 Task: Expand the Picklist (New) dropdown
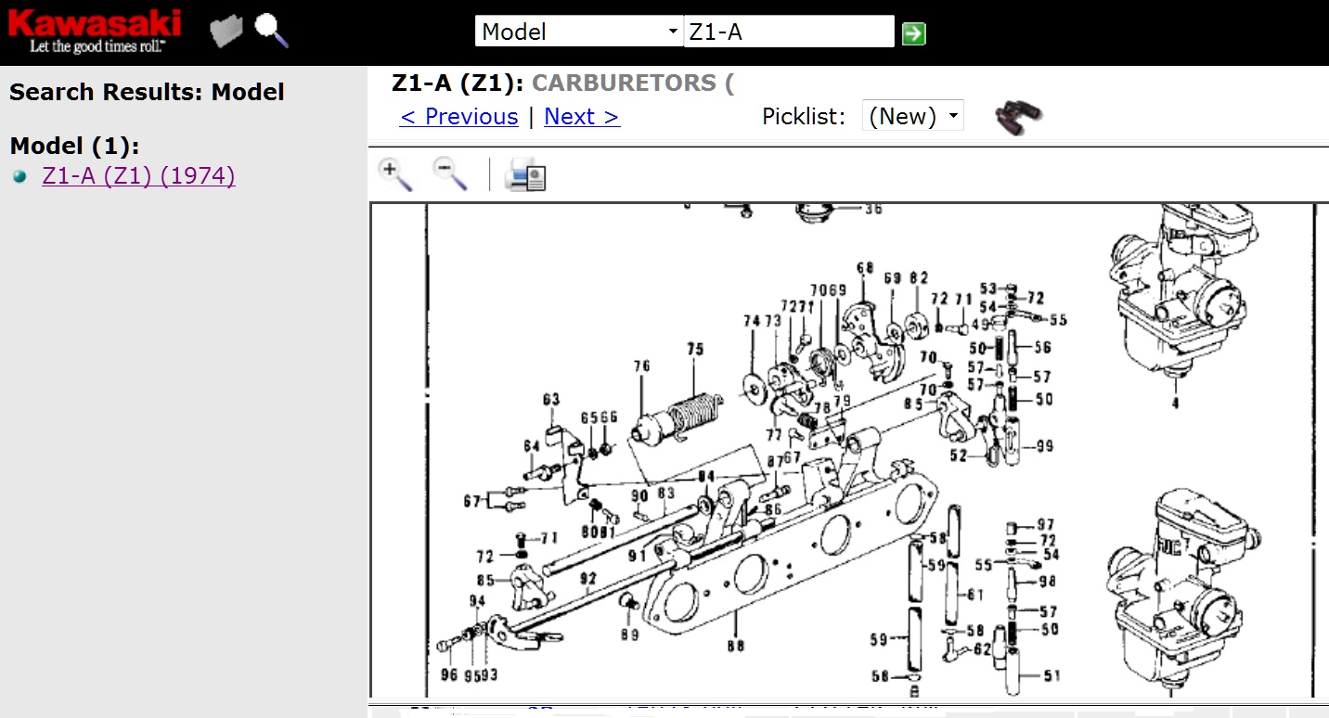tap(912, 116)
